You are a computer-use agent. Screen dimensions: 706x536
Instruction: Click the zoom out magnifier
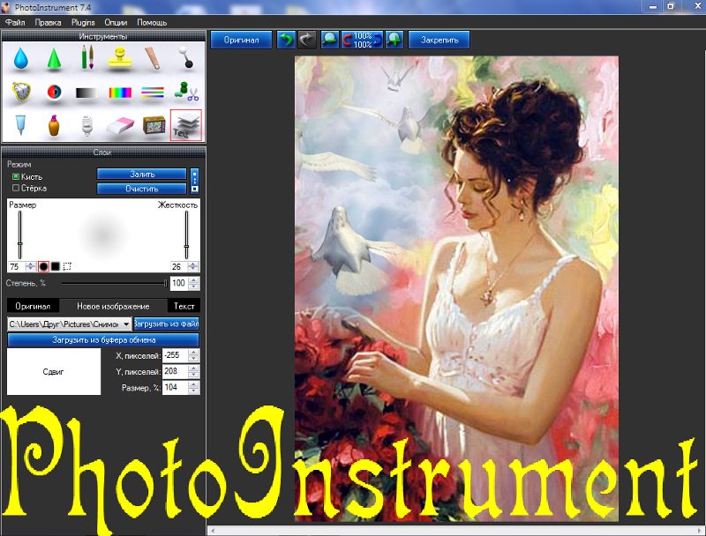click(330, 40)
